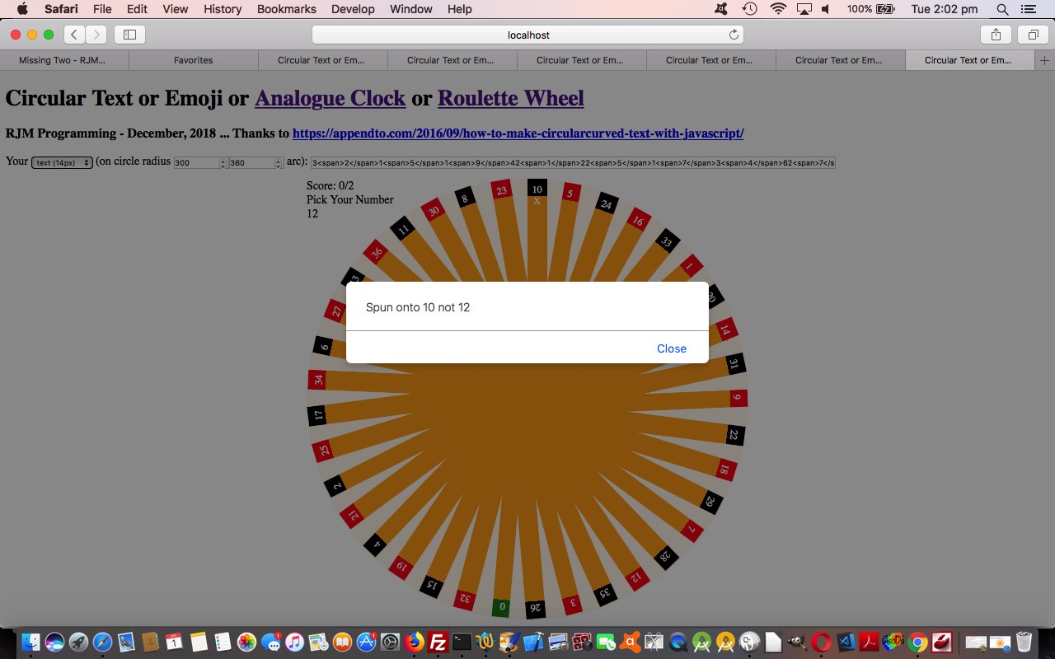Open App Store from the Dock
Viewport: 1055px width, 659px height.
pos(366,642)
